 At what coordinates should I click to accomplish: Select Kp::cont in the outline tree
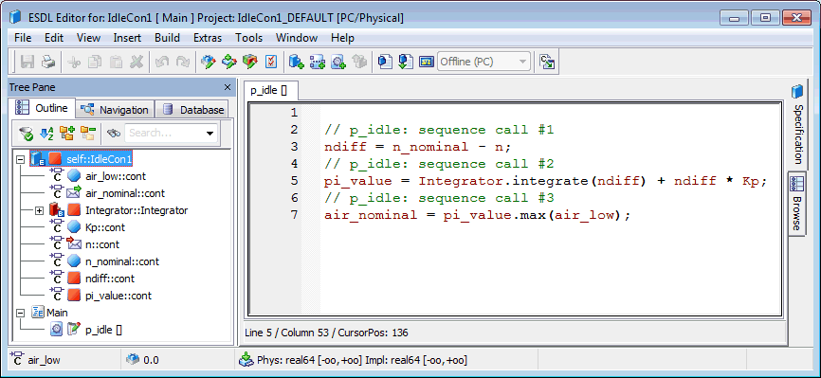click(x=105, y=227)
